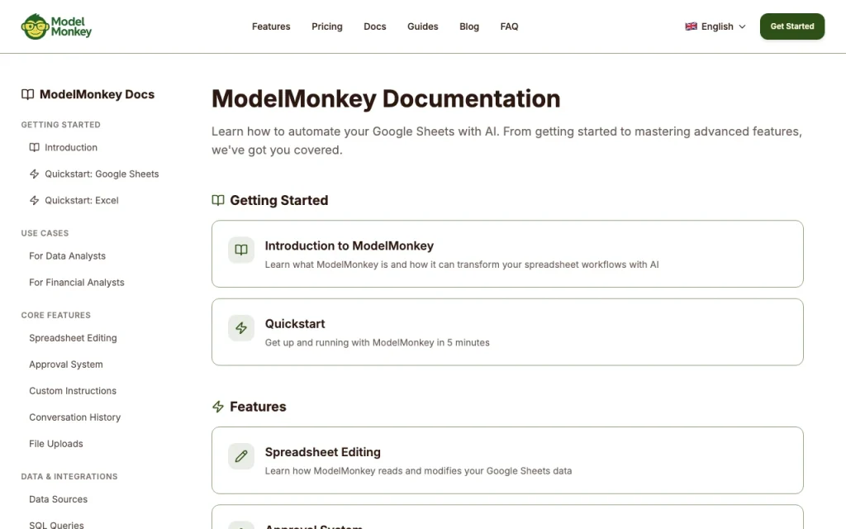Open the English language dropdown
Screen dimensions: 846x529
715,26
